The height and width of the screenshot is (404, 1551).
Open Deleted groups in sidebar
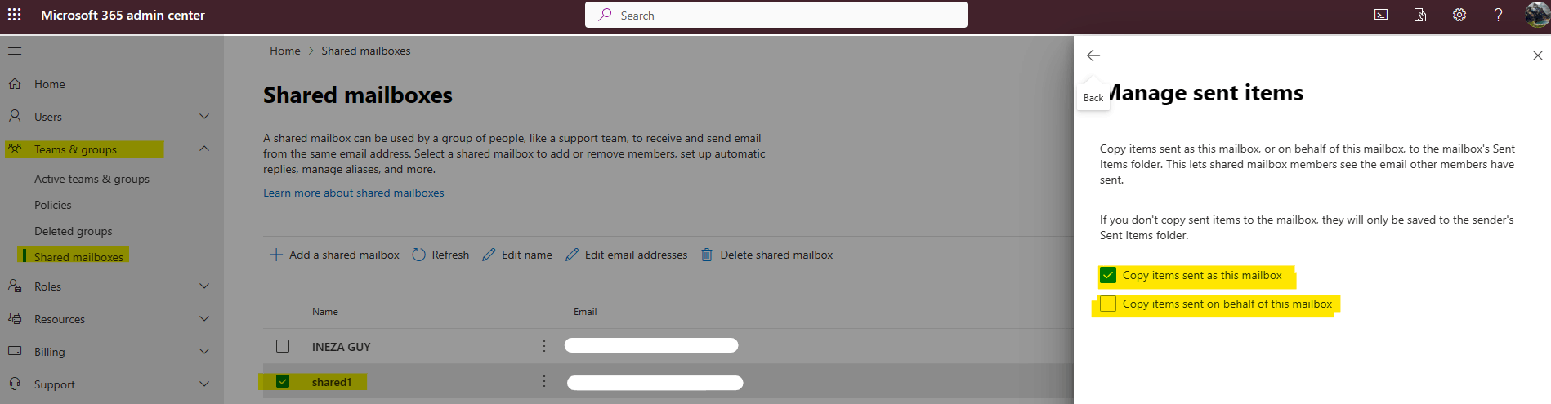point(74,231)
